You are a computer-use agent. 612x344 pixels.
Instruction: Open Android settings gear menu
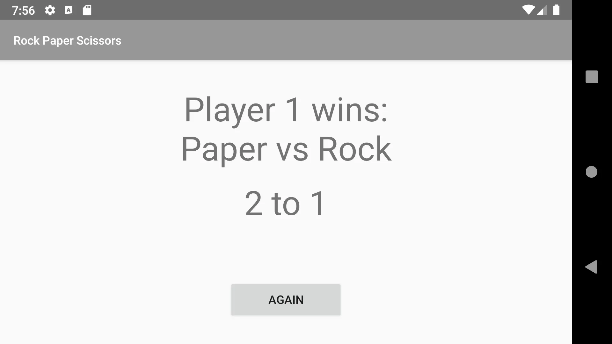click(50, 10)
